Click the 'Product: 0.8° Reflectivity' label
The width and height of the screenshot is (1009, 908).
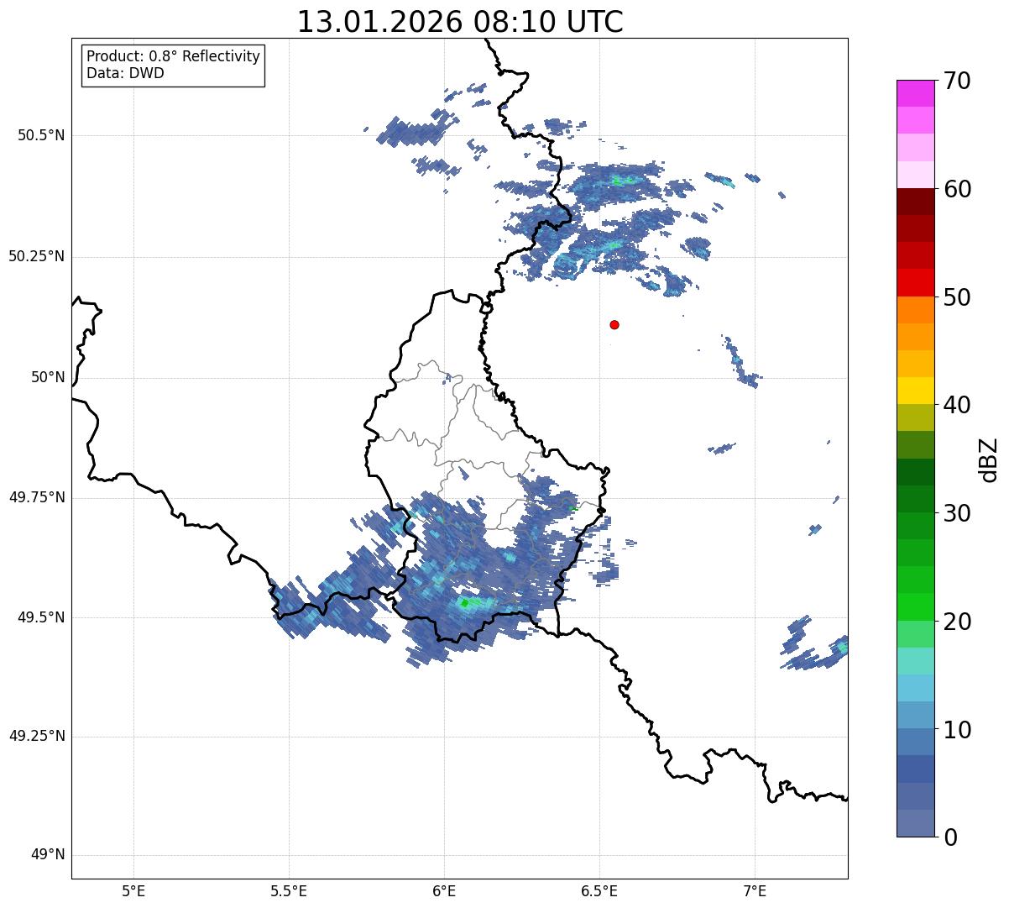(174, 56)
